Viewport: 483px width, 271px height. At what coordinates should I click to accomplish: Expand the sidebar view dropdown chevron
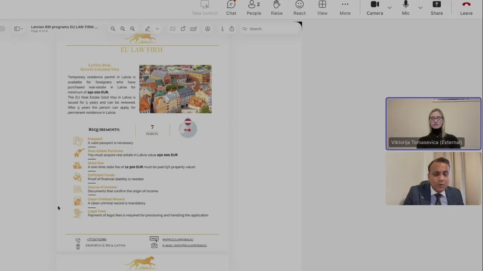pos(22,29)
